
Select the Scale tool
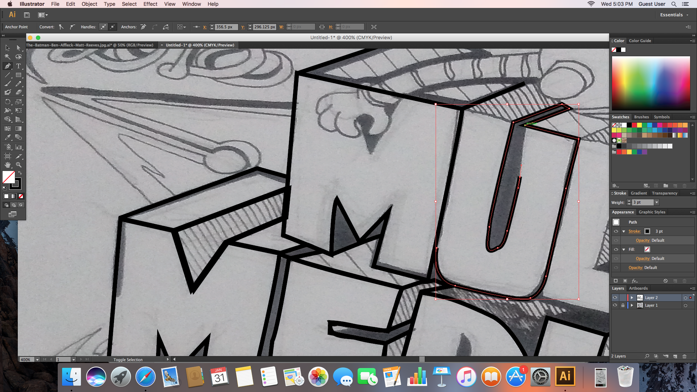pos(19,102)
